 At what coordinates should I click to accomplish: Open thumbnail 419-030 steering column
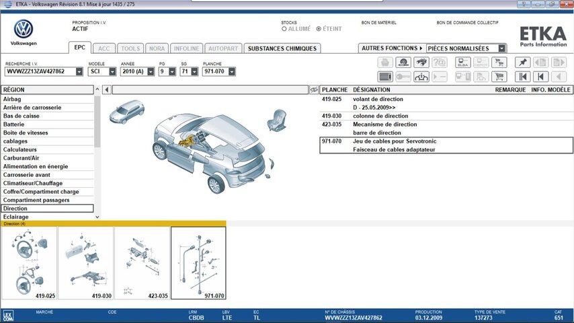[85, 263]
